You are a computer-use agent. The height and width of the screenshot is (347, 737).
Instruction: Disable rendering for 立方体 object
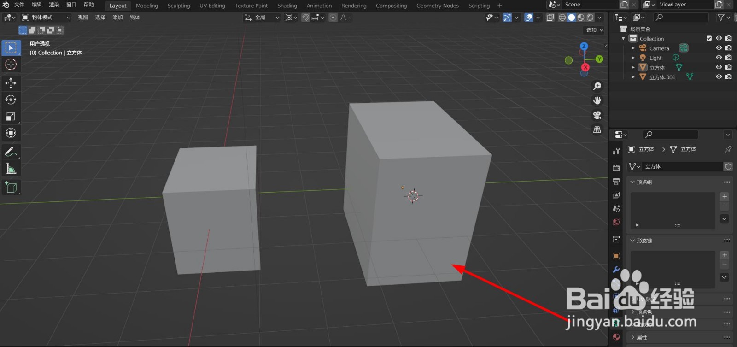point(728,67)
